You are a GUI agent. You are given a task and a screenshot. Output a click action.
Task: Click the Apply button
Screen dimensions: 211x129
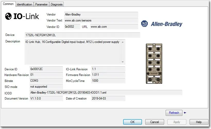pos(177,122)
